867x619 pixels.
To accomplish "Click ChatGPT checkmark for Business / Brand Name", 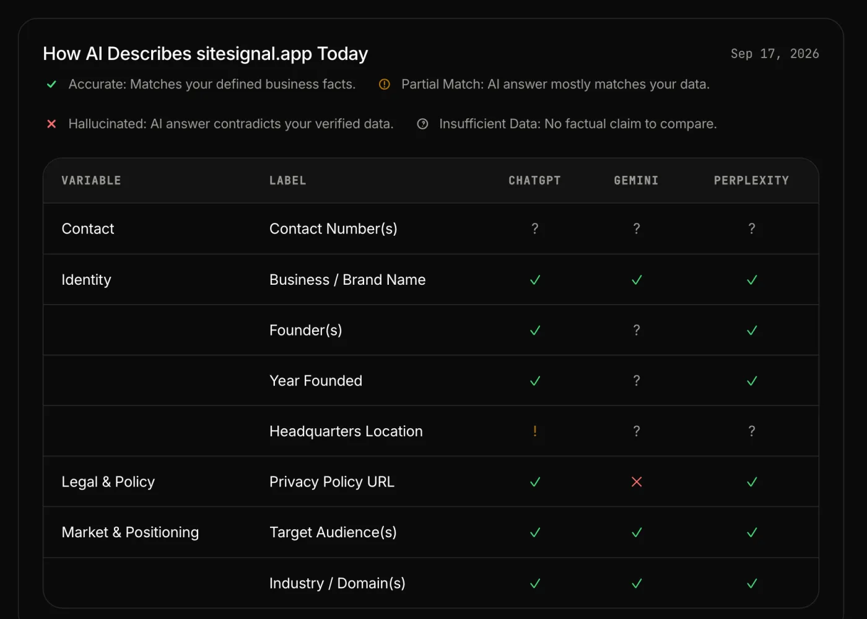I will (x=535, y=280).
